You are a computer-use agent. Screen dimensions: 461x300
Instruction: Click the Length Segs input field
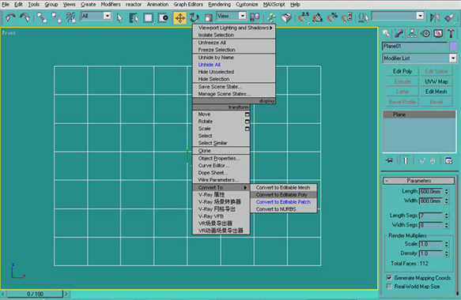point(431,216)
